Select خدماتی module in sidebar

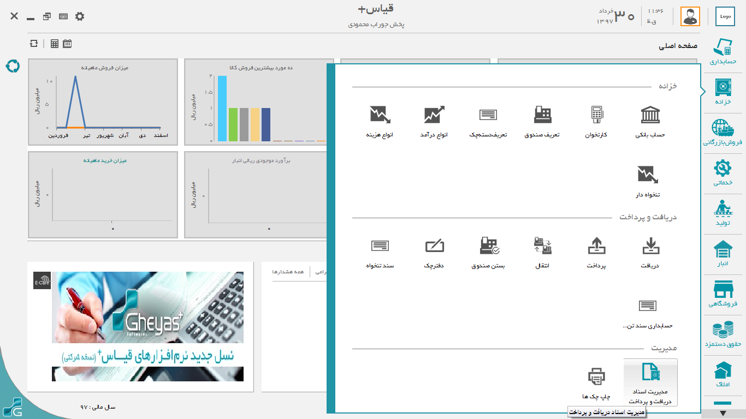point(724,173)
